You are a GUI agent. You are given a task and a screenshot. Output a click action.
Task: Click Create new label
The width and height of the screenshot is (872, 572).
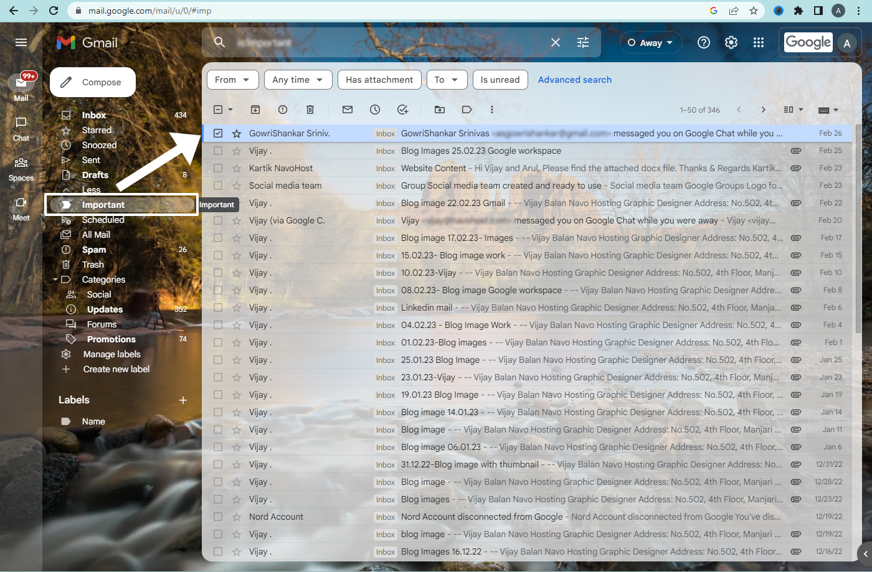click(116, 369)
